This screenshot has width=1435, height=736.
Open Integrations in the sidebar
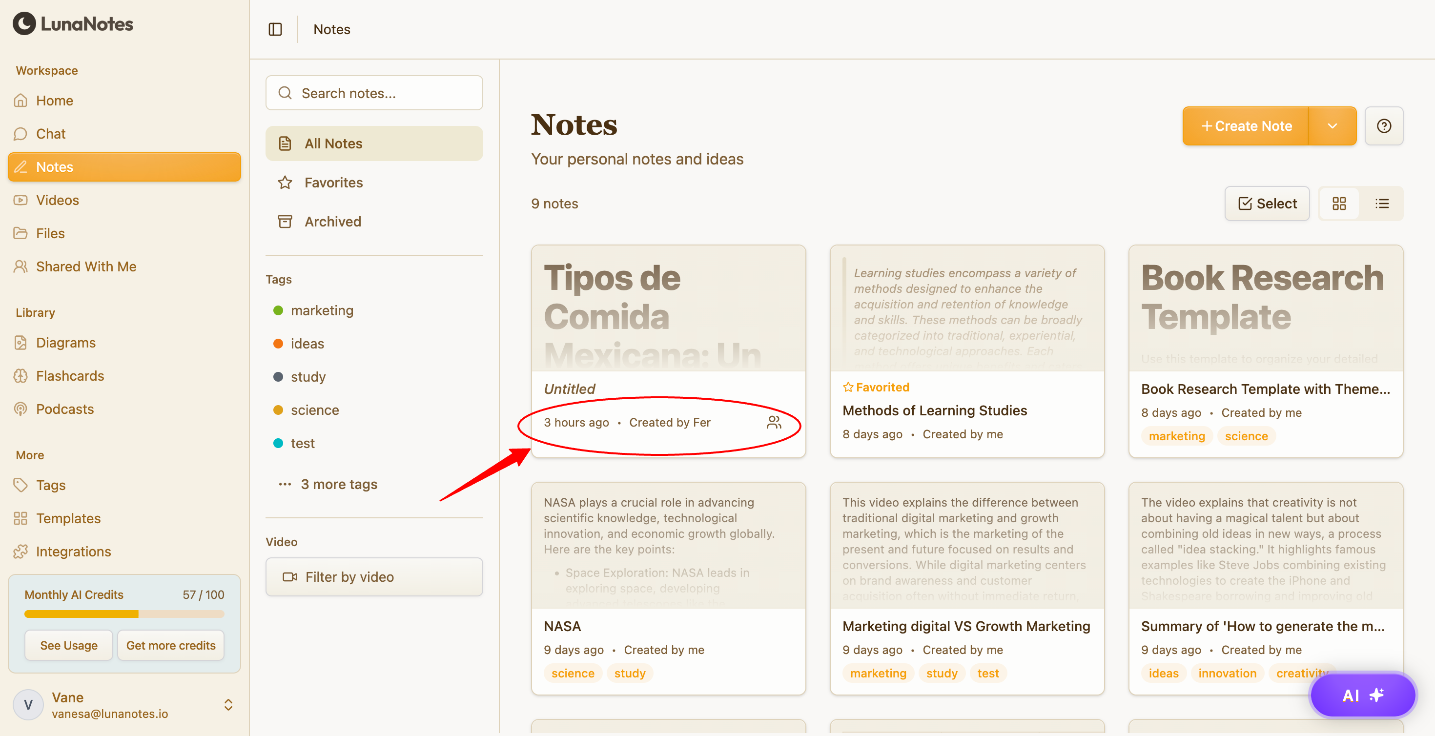73,551
